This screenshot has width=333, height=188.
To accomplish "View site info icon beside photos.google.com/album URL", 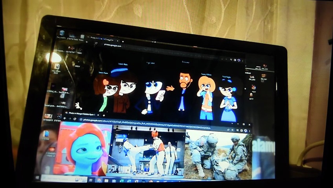I will pos(81,120).
